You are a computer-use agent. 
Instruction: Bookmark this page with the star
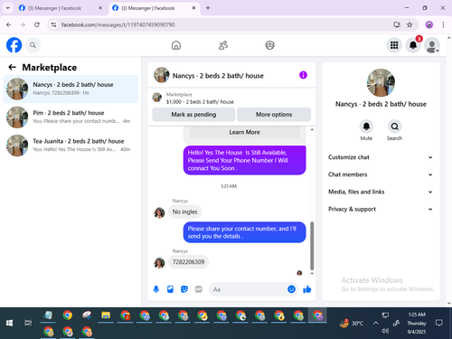tap(410, 24)
